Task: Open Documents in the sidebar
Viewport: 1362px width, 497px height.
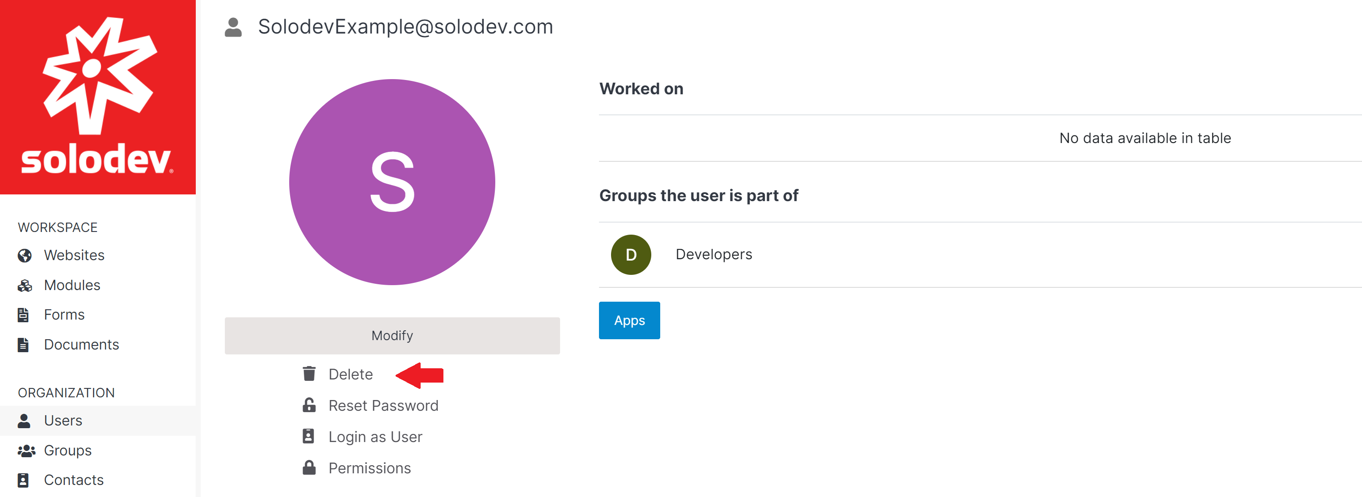Action: [81, 345]
